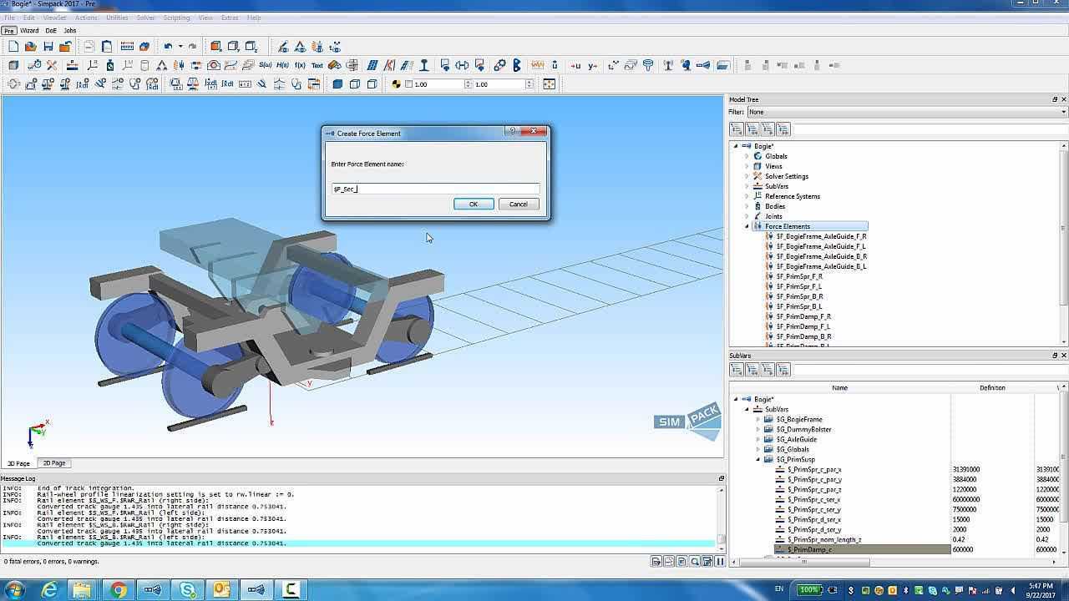The height and width of the screenshot is (601, 1069).
Task: Toggle the checkbox beside the first 1.00 field
Action: tap(408, 83)
